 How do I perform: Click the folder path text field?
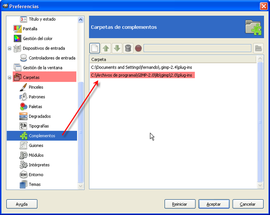(197, 48)
